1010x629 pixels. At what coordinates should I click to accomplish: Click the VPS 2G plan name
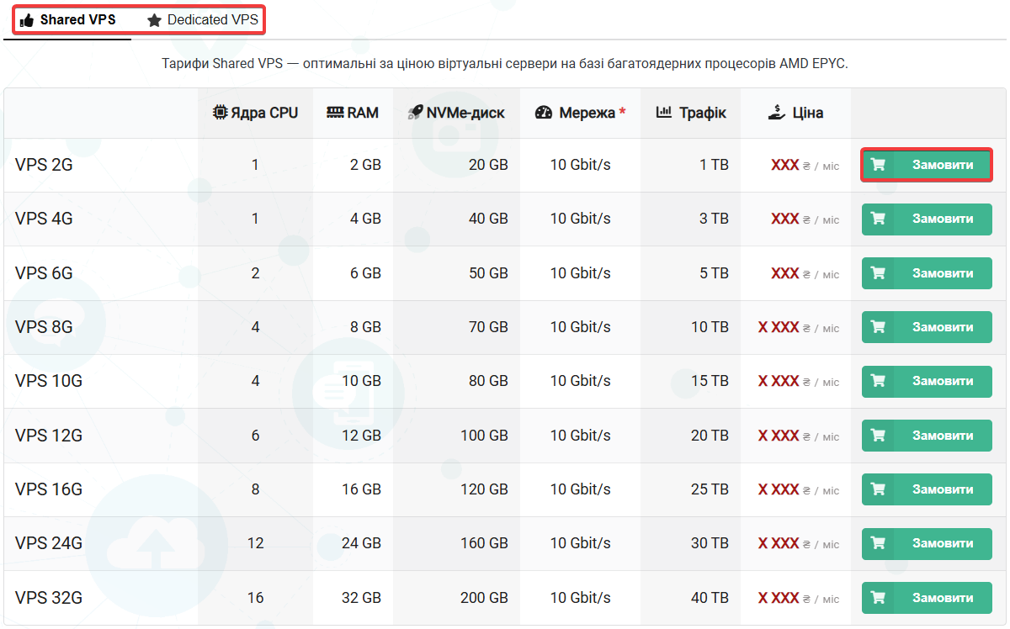44,165
